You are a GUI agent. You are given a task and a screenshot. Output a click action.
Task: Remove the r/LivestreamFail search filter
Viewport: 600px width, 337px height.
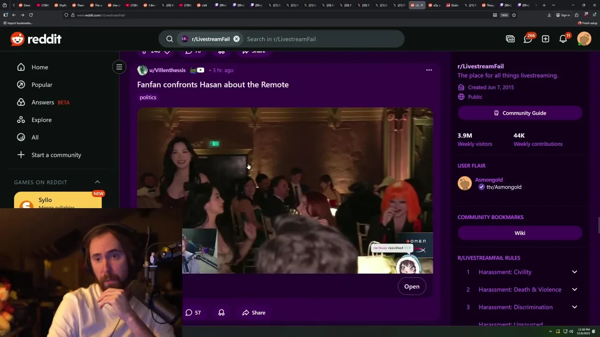[236, 39]
